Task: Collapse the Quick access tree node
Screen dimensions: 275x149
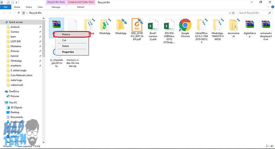Action: pyautogui.click(x=3, y=22)
